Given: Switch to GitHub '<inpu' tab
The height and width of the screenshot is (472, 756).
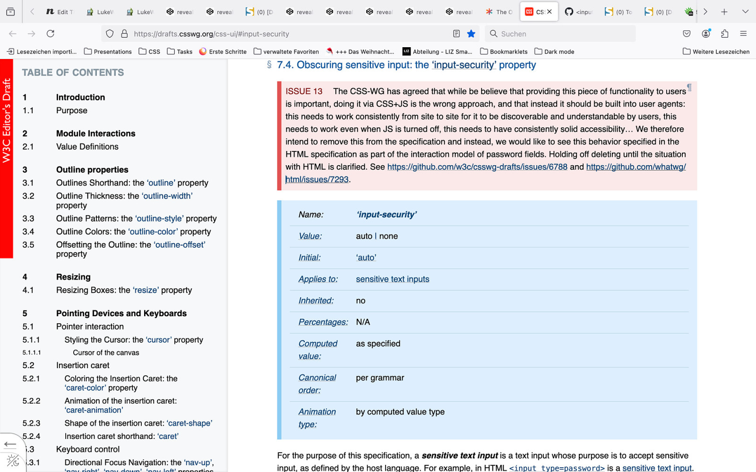Looking at the screenshot, I should (x=579, y=12).
